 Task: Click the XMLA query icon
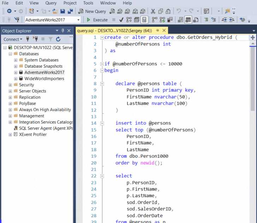click(135, 11)
